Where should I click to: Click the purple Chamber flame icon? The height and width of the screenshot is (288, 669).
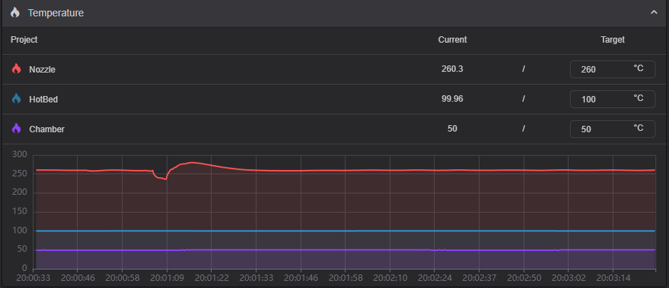click(16, 129)
